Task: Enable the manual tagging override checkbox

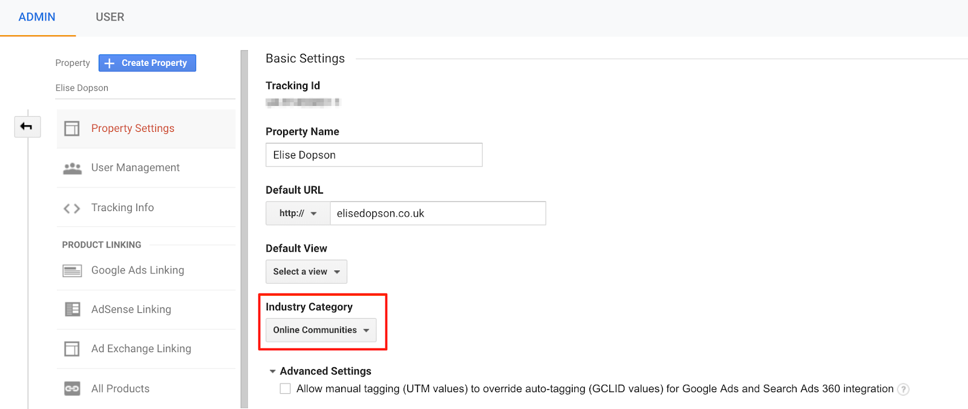Action: coord(285,388)
